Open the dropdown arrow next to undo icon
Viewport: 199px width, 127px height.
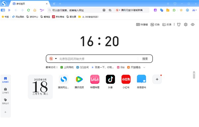(43, 10)
